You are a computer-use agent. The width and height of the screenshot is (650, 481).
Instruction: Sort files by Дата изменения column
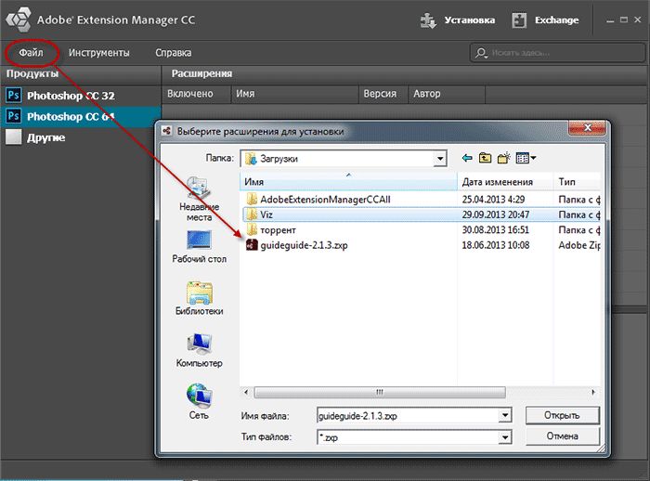tap(505, 182)
